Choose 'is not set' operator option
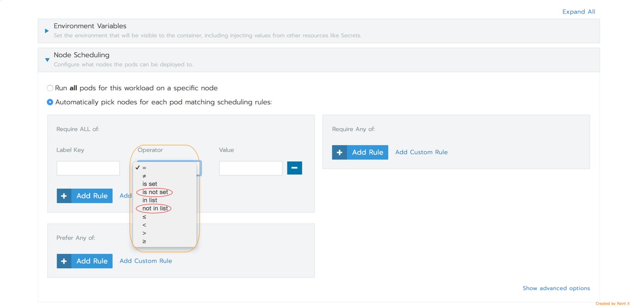The image size is (631, 307). pyautogui.click(x=155, y=192)
